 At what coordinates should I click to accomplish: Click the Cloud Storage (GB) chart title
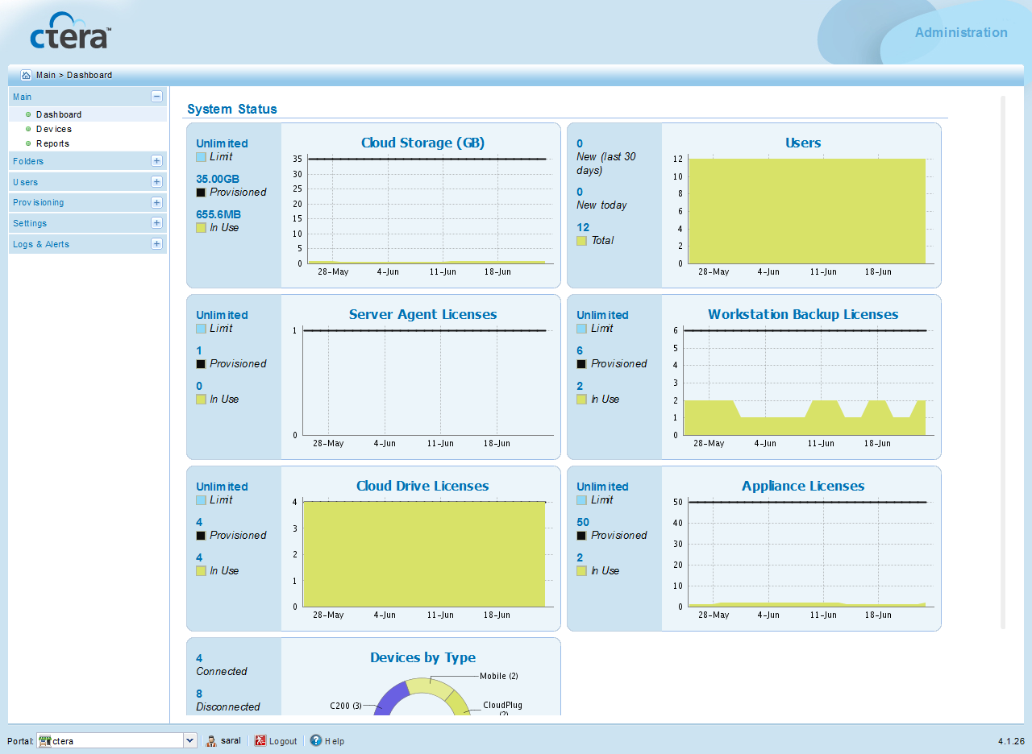click(x=422, y=143)
